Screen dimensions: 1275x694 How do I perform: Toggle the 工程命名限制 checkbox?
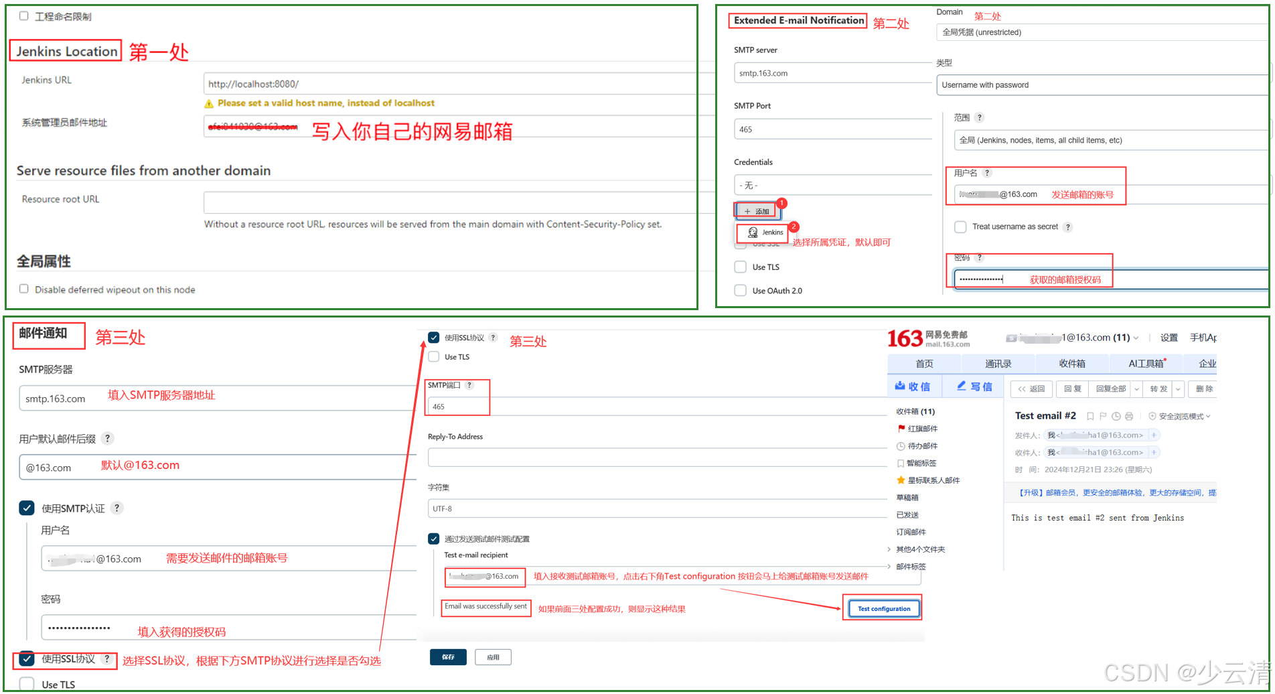tap(24, 16)
